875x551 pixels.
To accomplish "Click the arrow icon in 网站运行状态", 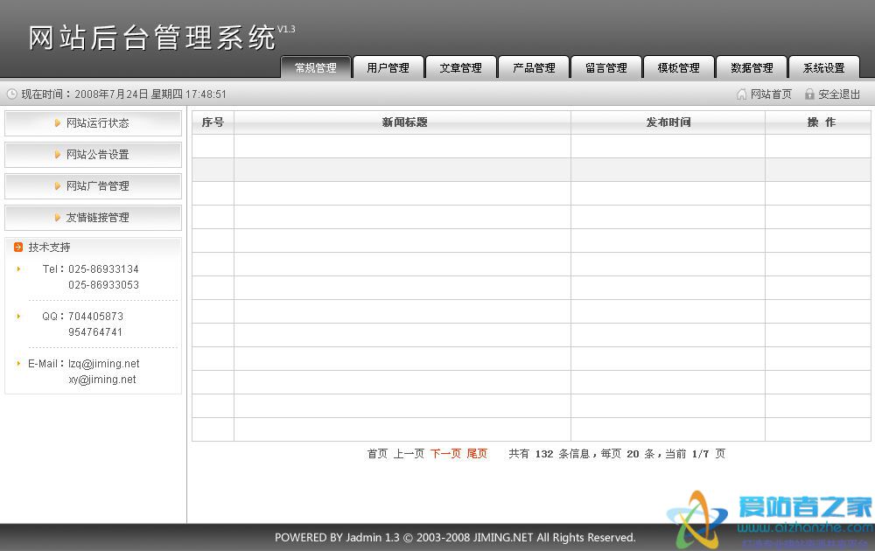I will coord(58,123).
